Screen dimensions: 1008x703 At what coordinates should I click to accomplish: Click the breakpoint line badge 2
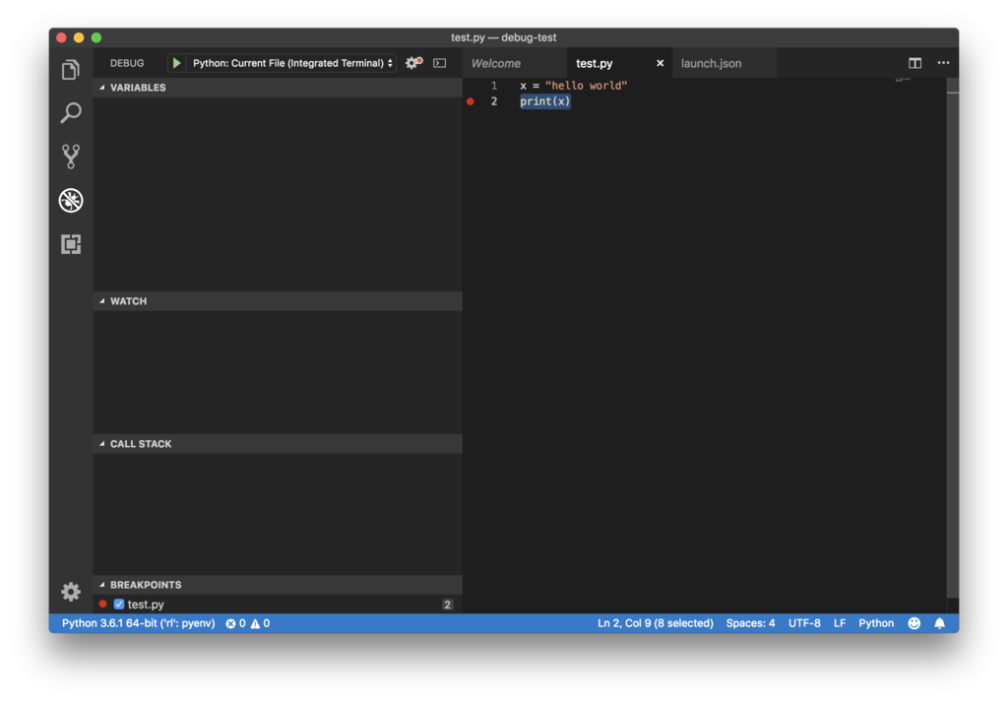pyautogui.click(x=448, y=604)
